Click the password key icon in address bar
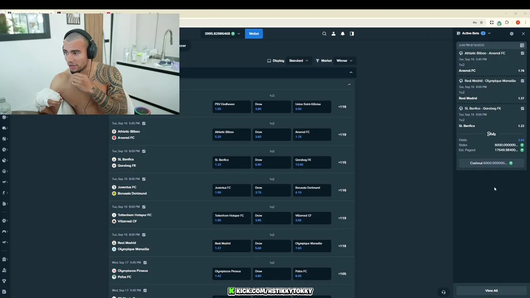Image resolution: width=530 pixels, height=298 pixels. (x=475, y=23)
